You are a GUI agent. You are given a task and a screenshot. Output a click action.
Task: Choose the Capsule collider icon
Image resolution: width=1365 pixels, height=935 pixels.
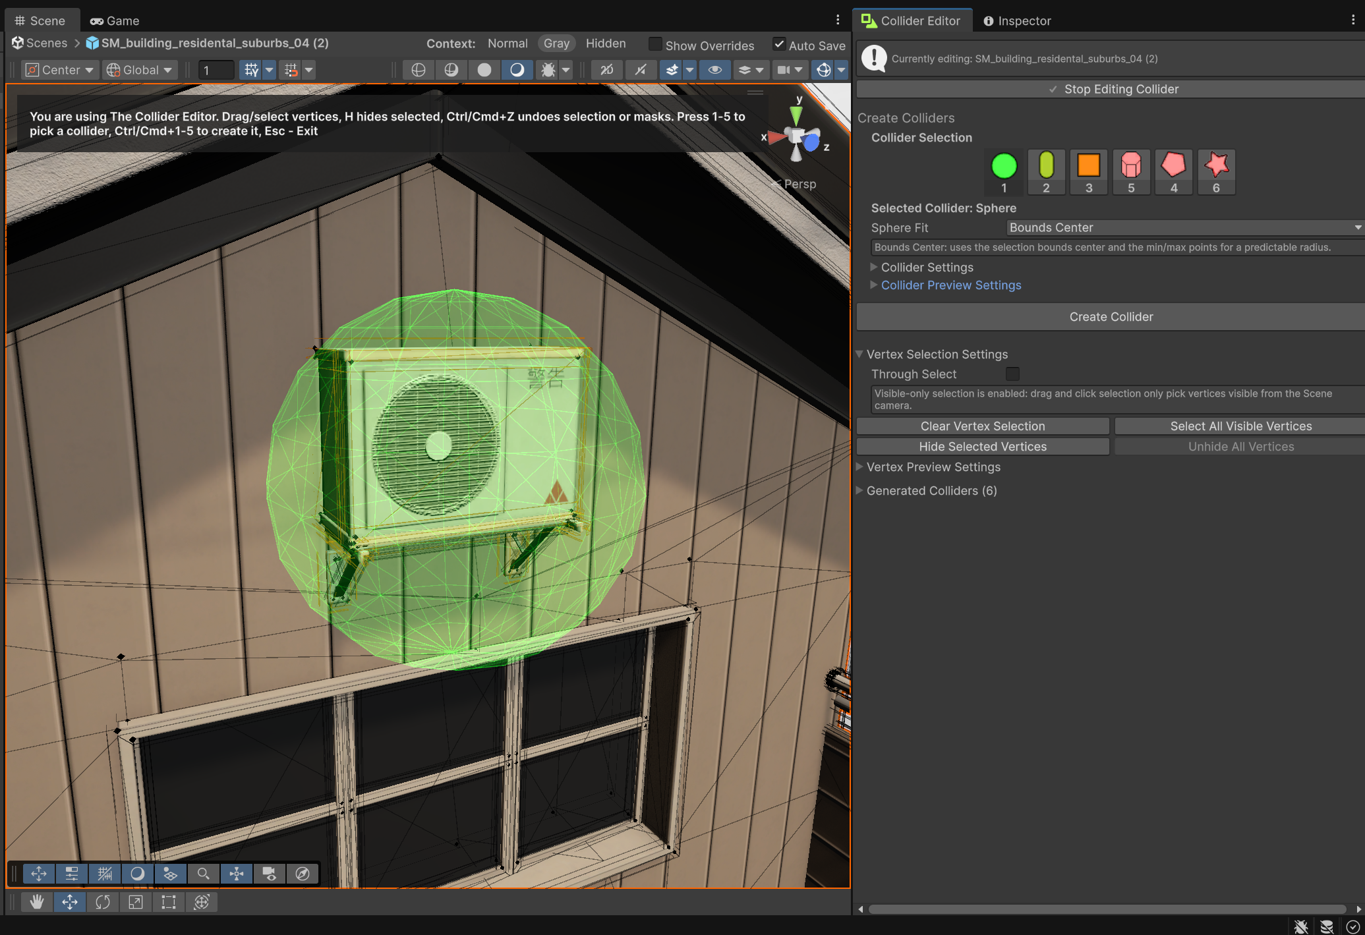1046,166
